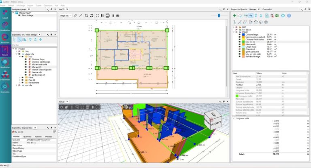
Task: Collapse the Mur folder in IFC tree
Action: click(19, 57)
